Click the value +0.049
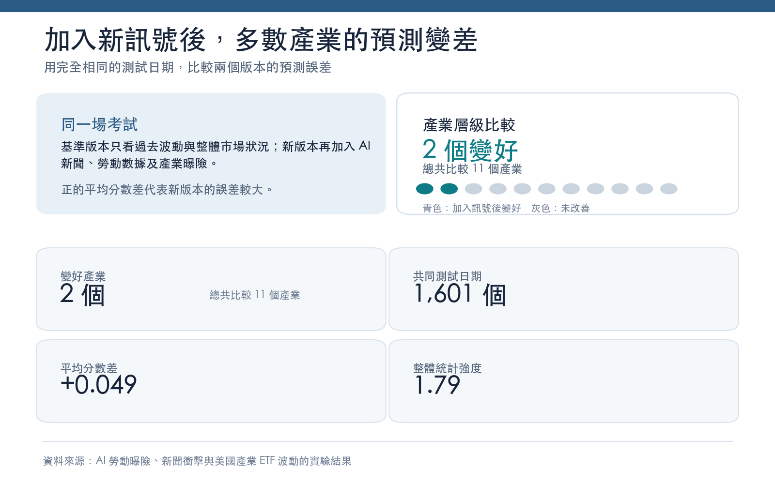Viewport: 775px width, 484px height. tap(99, 385)
